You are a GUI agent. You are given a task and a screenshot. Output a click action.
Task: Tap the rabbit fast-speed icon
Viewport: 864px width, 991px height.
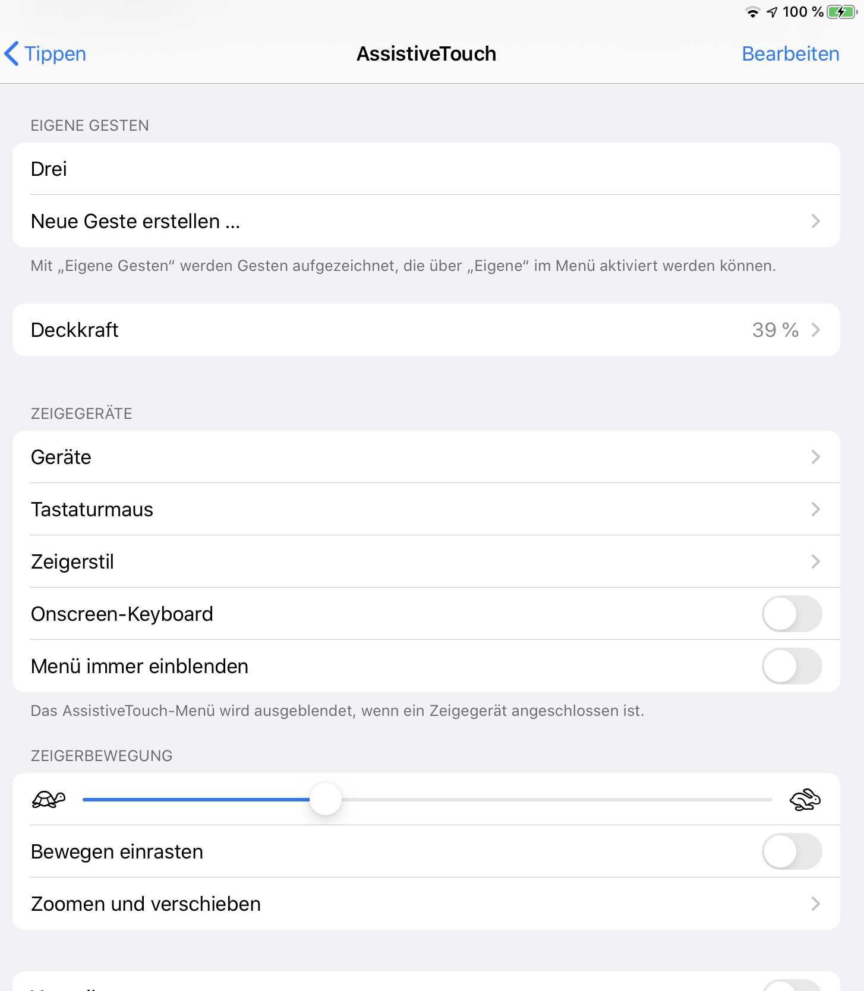(805, 800)
